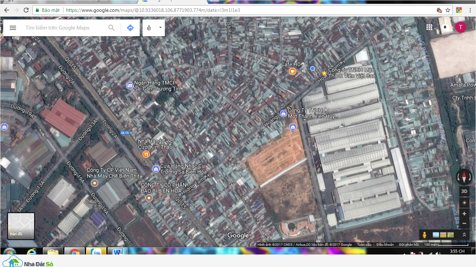Image resolution: width=476 pixels, height=267 pixels.
Task: Show my location with the target icon
Action: (x=464, y=203)
